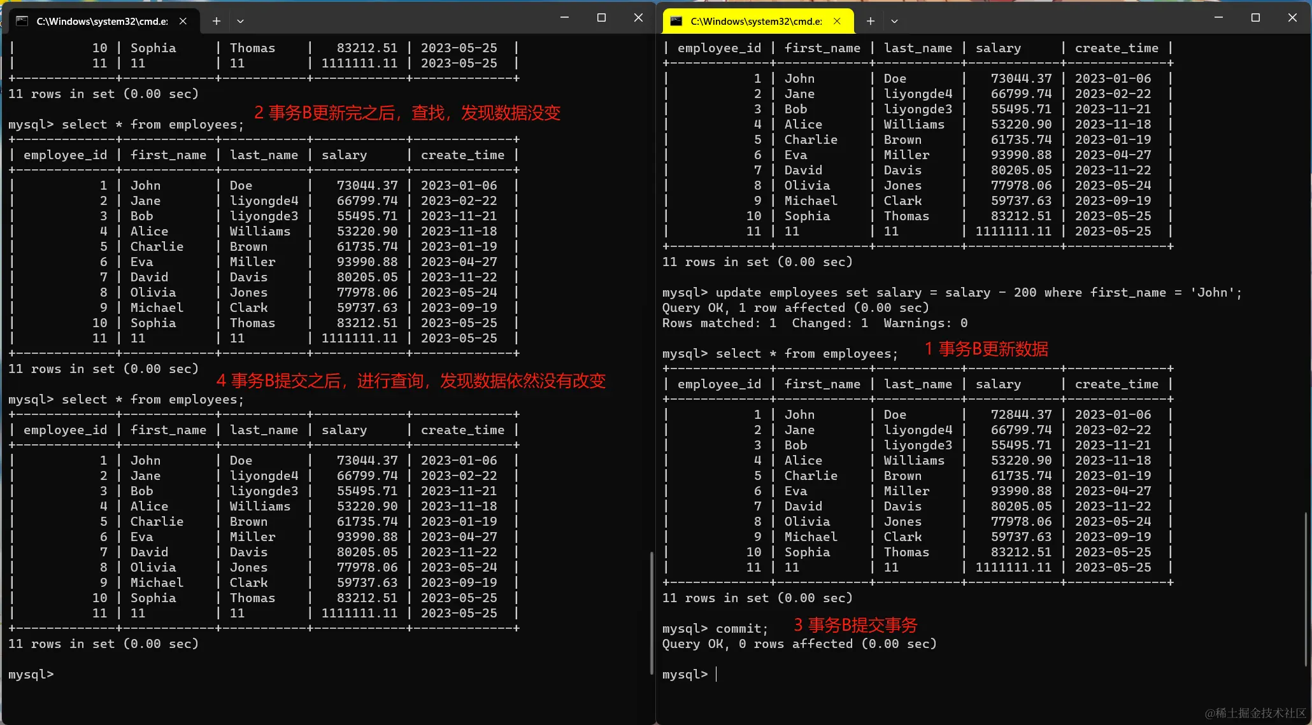Click date 2023-09-19 in left middle table

click(459, 307)
